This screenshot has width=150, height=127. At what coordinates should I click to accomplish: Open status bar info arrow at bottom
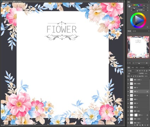tap(22, 125)
